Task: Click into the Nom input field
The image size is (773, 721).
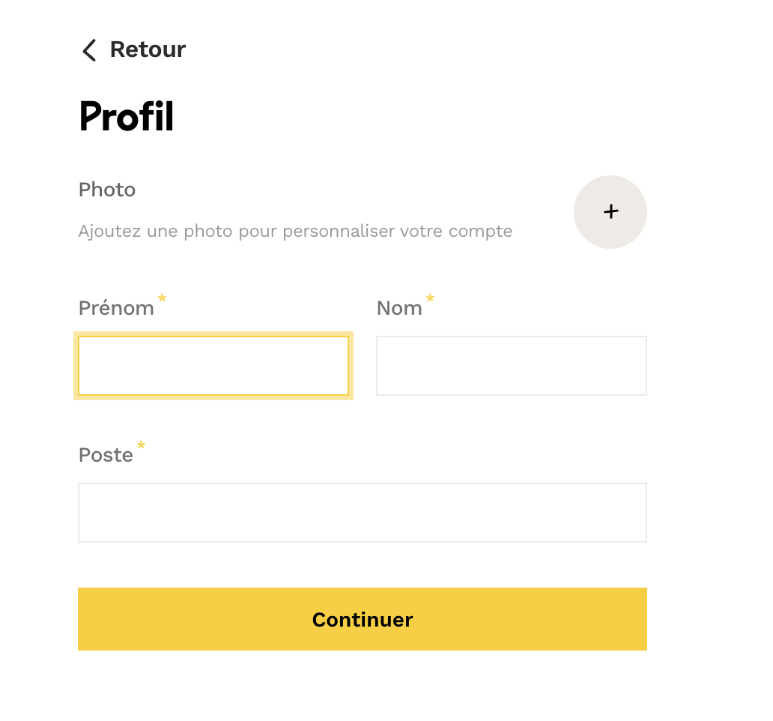Action: [512, 366]
